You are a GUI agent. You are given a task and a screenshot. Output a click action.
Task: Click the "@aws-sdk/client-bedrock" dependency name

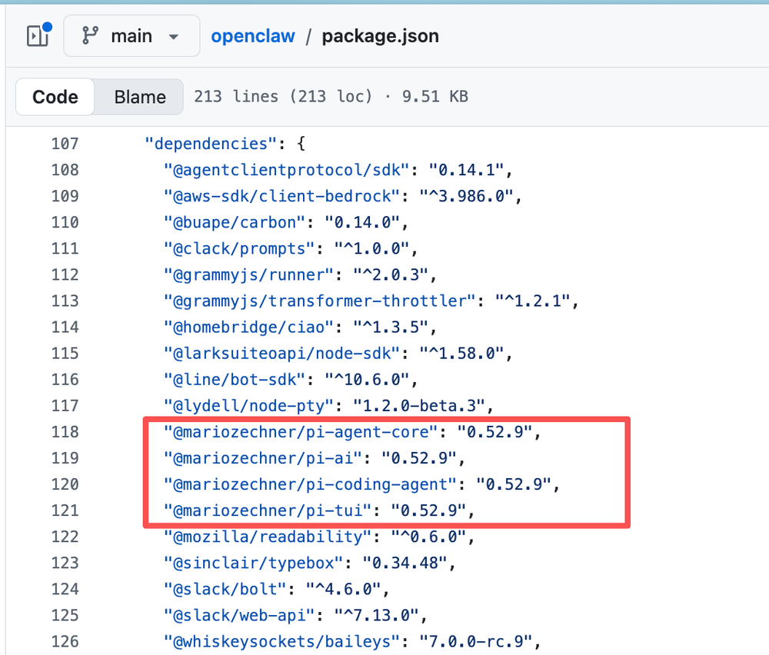[x=282, y=196]
